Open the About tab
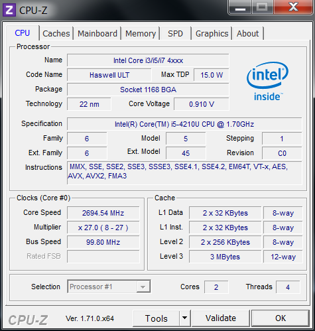The image size is (315, 331). (247, 34)
